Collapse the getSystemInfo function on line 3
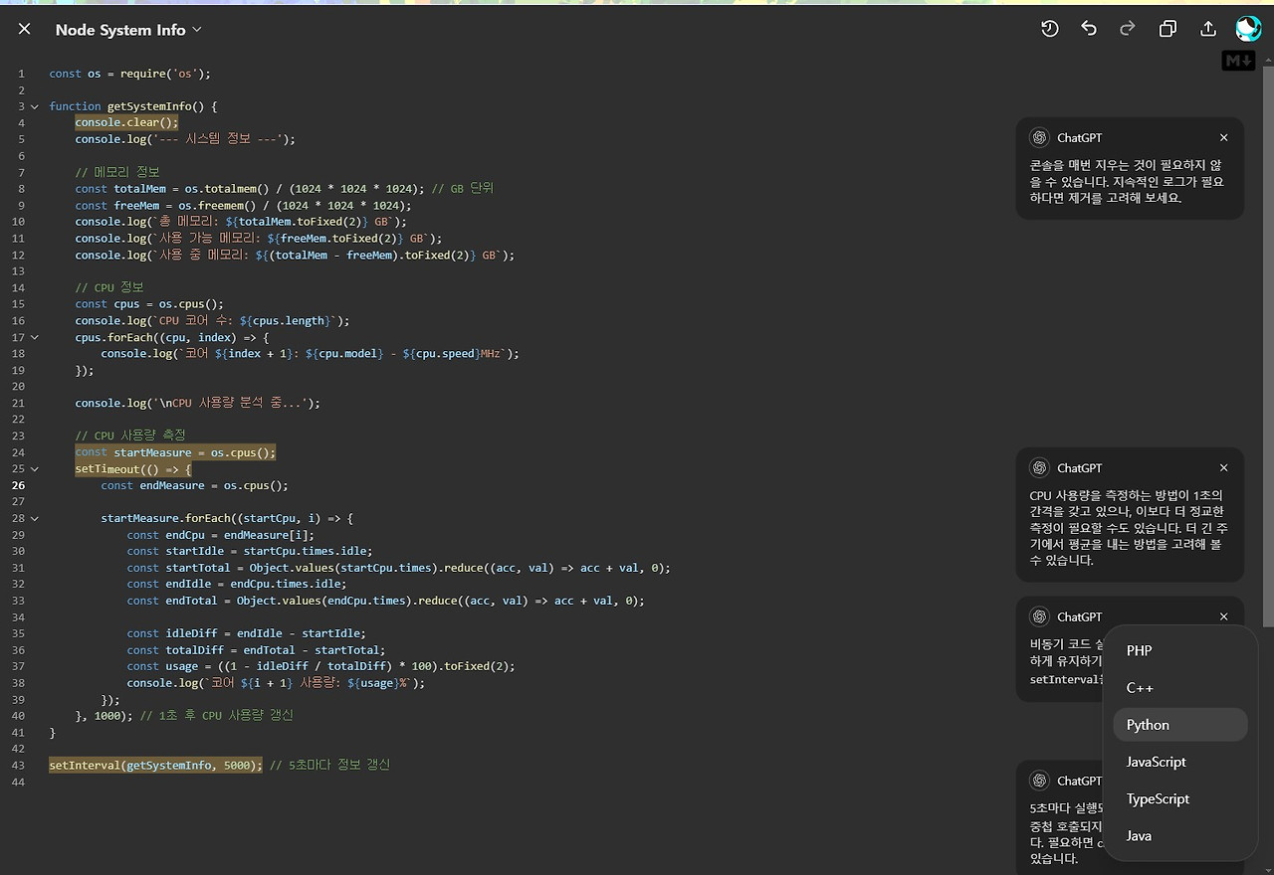Image resolution: width=1274 pixels, height=875 pixels. pos(35,106)
